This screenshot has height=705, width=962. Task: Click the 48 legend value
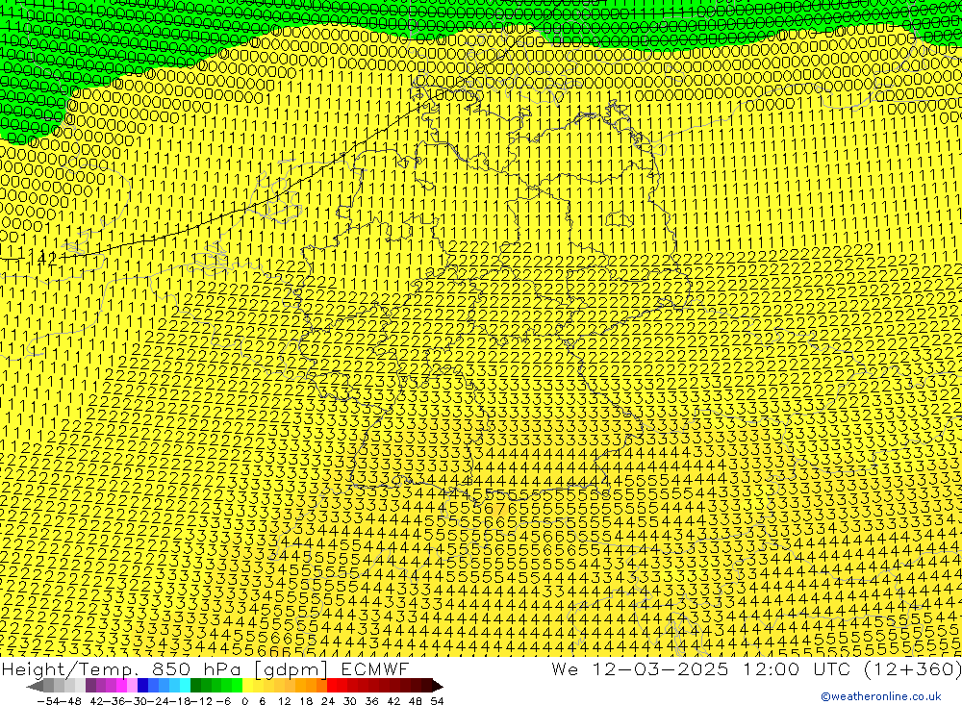point(416,701)
